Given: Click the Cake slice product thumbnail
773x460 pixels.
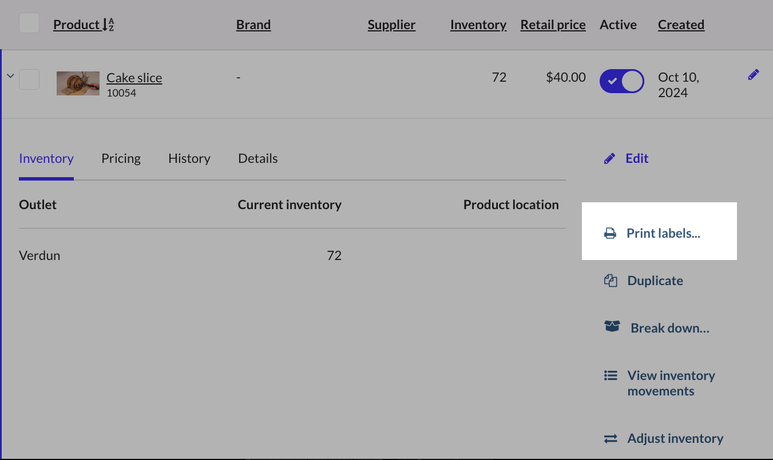Looking at the screenshot, I should 78,83.
